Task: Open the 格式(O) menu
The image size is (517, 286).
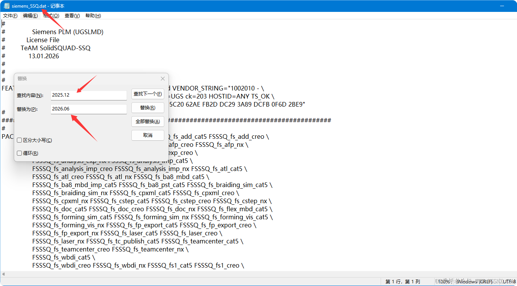Action: coord(51,15)
